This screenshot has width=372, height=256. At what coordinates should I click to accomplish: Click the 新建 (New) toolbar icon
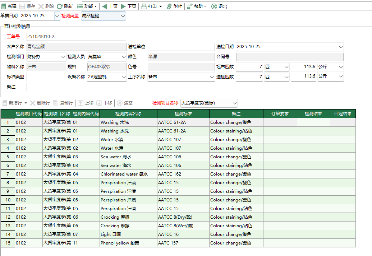coord(4,6)
